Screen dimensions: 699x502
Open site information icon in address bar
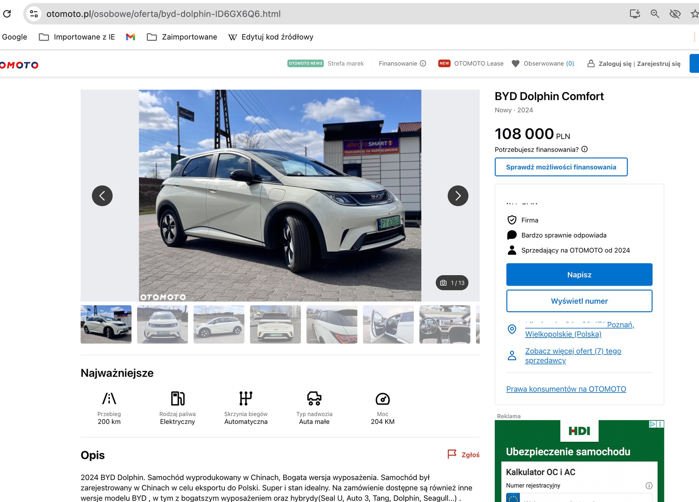click(x=34, y=14)
